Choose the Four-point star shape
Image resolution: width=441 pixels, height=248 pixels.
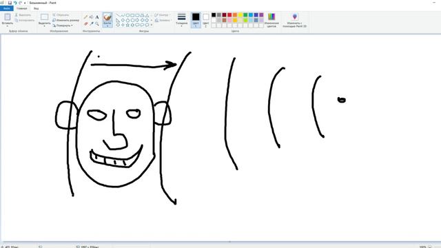click(x=123, y=25)
